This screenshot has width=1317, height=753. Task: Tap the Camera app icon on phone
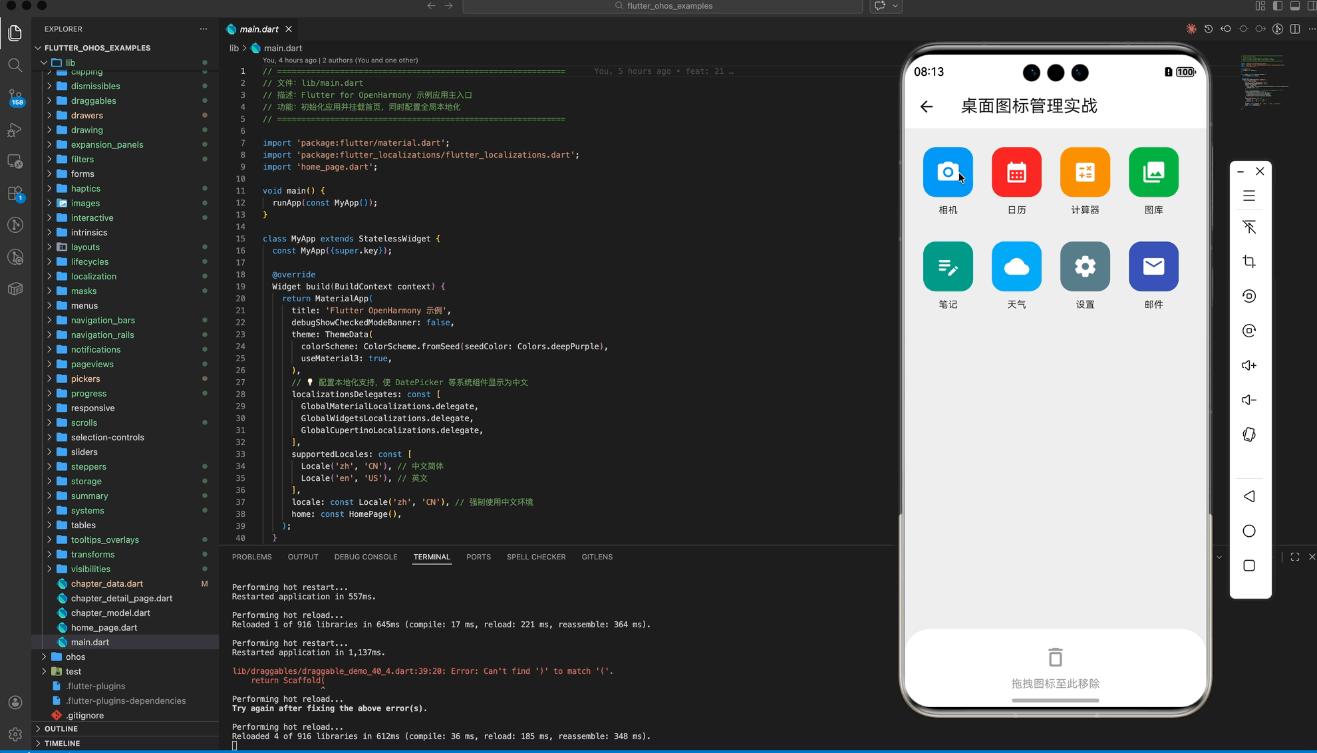(947, 172)
